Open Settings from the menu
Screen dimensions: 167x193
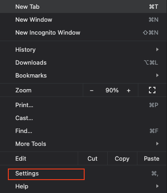pos(83,174)
